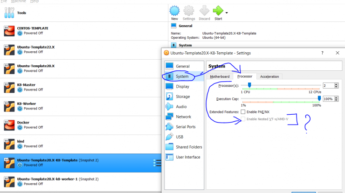Open the Start button dropdown arrow
345x193 pixels.
(x=227, y=13)
